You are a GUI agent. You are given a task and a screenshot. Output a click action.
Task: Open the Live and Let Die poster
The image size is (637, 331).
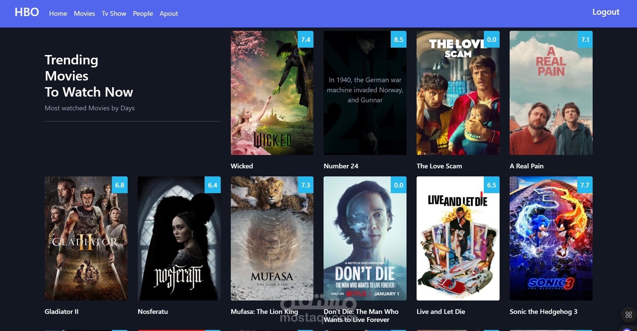tap(458, 238)
